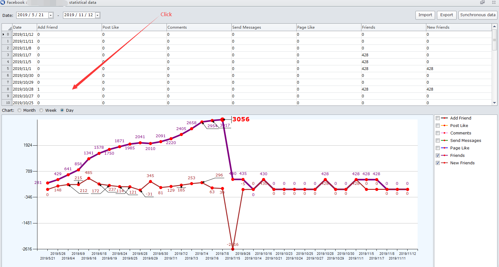Image resolution: width=499 pixels, height=267 pixels.
Task: Click the New Friends data point labeled 485
Action: coord(89,178)
